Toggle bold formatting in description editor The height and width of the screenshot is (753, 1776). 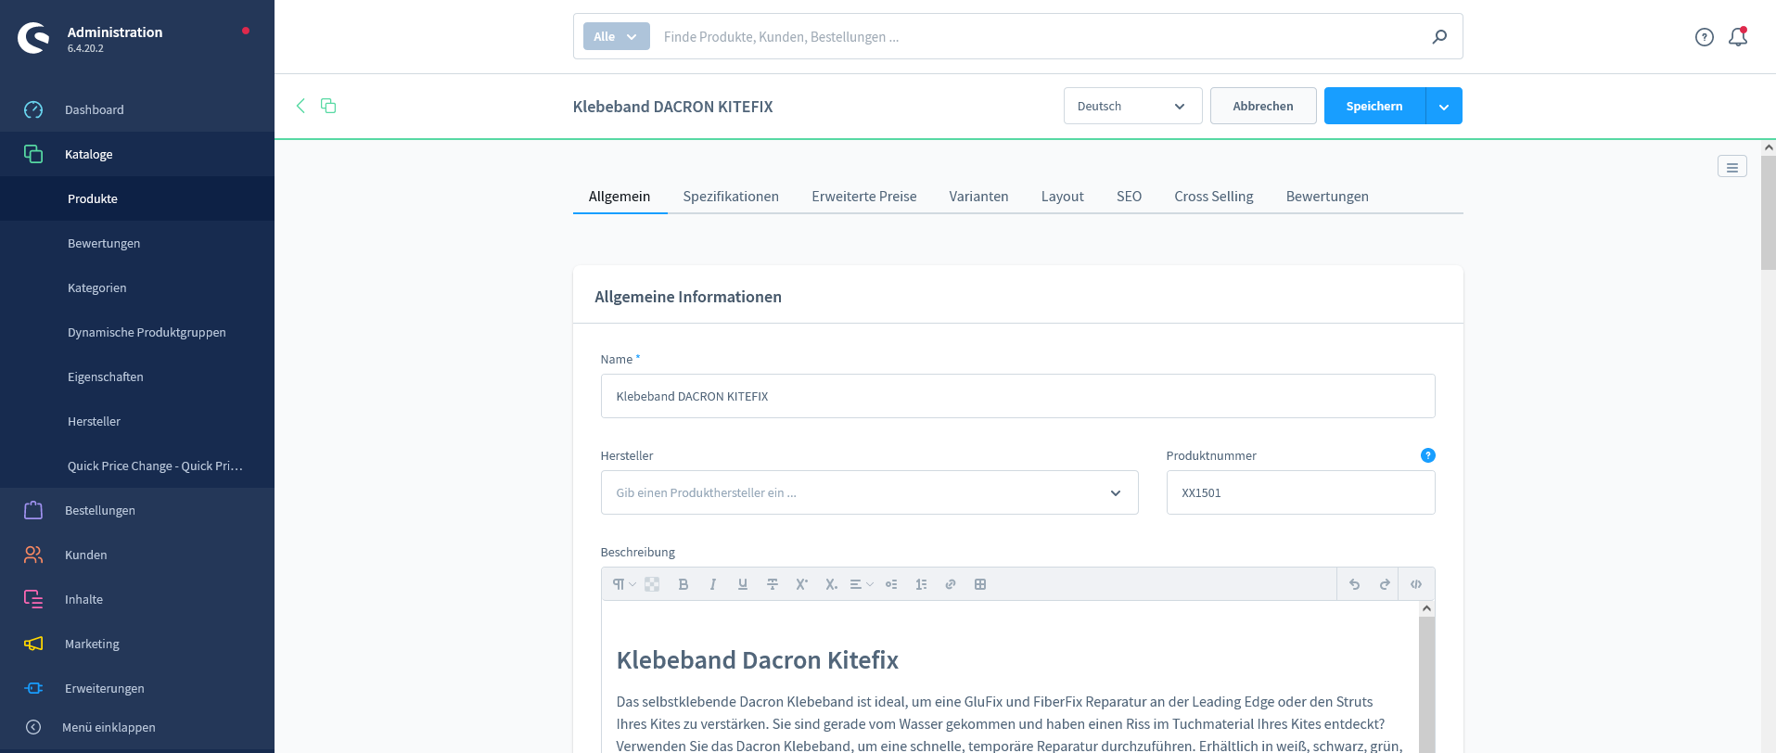684,584
